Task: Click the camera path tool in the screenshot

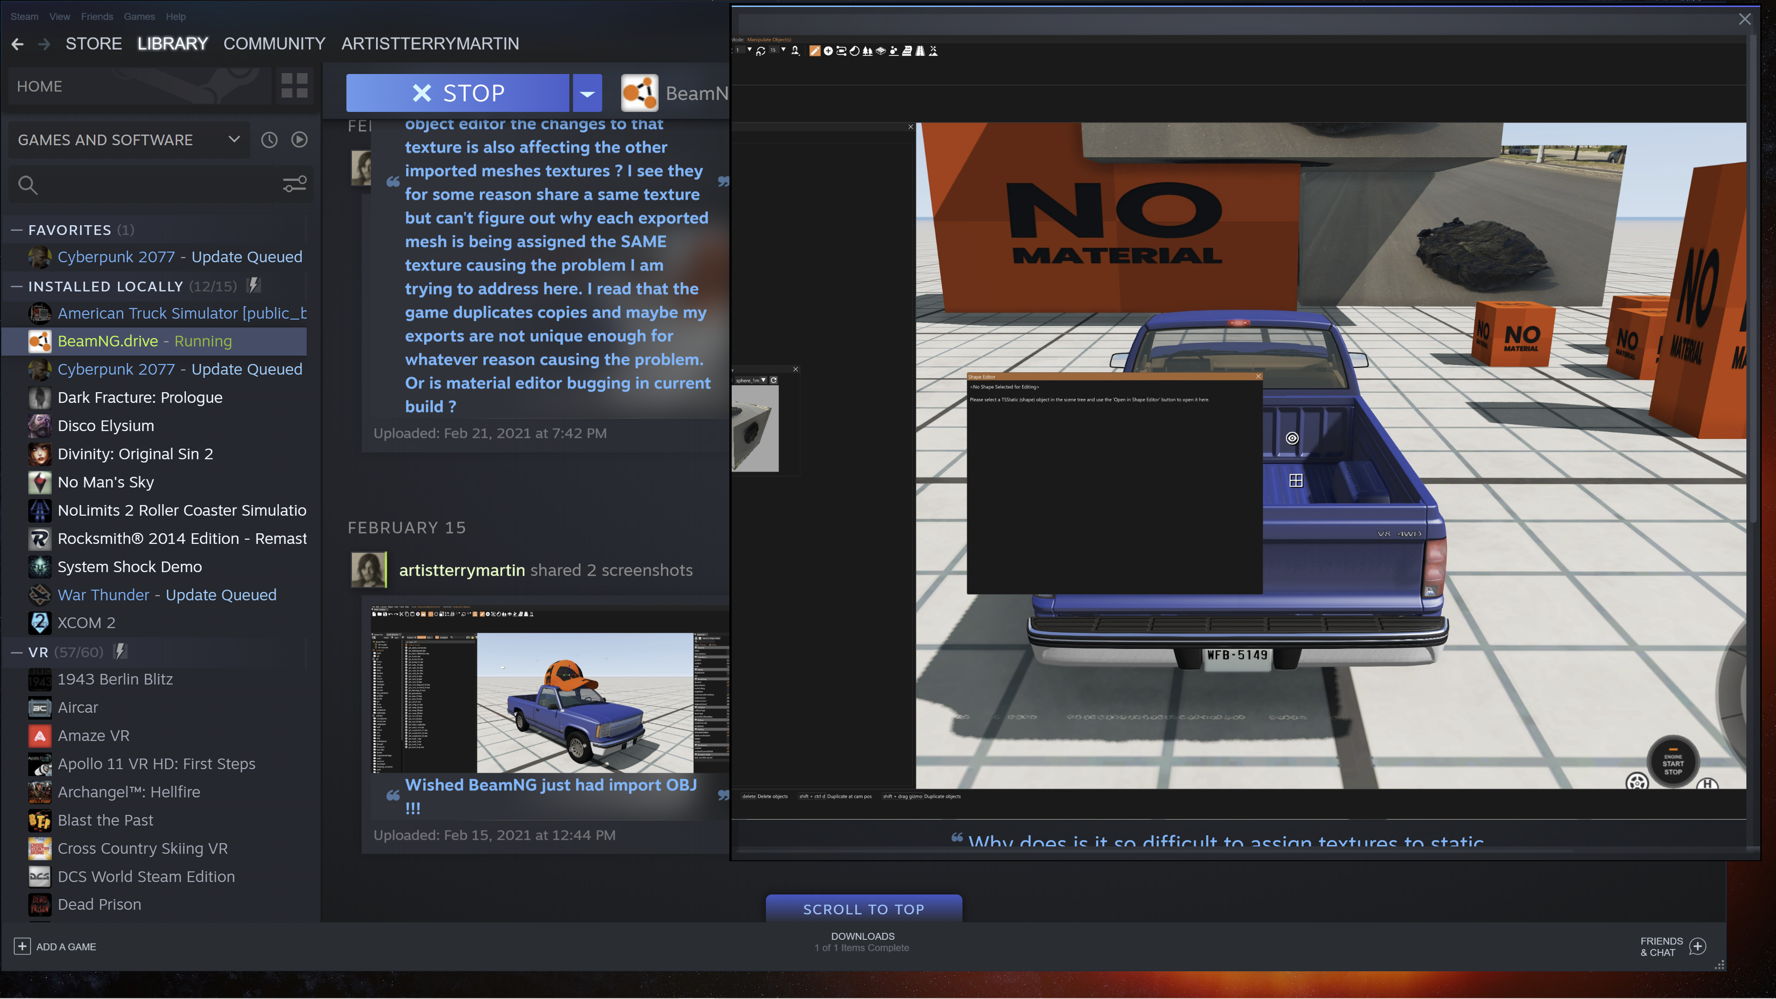Action: [841, 51]
